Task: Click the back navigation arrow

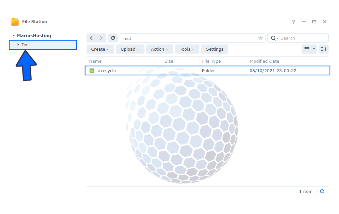Action: point(91,38)
